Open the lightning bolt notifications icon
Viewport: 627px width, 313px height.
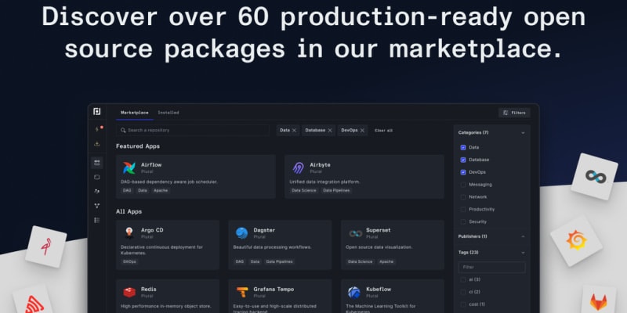(x=96, y=129)
